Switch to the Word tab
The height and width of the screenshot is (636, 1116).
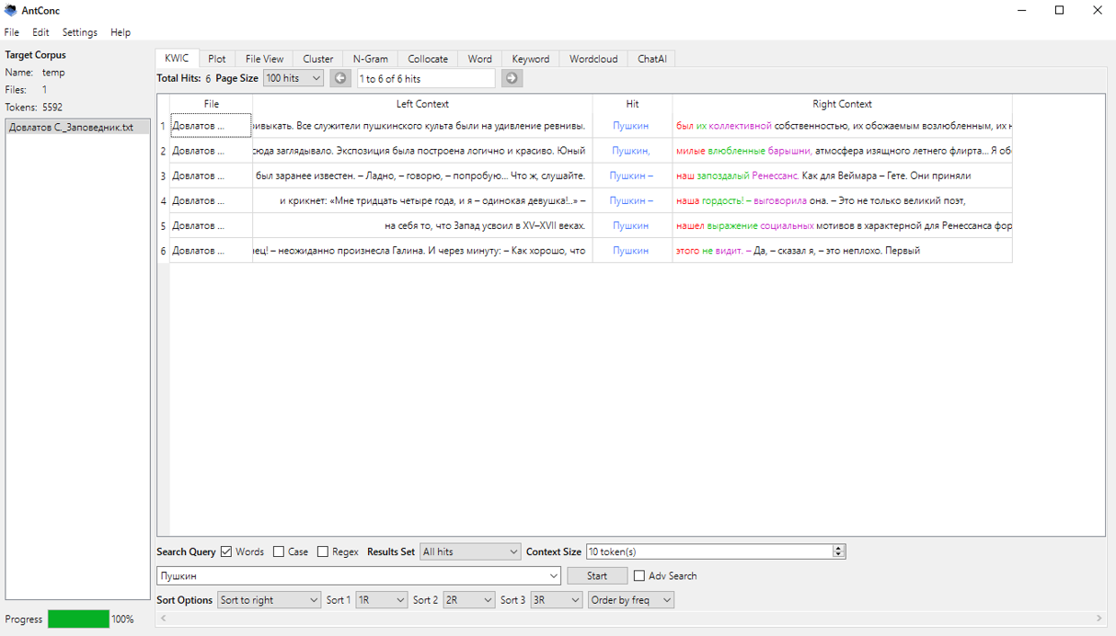[x=479, y=59]
